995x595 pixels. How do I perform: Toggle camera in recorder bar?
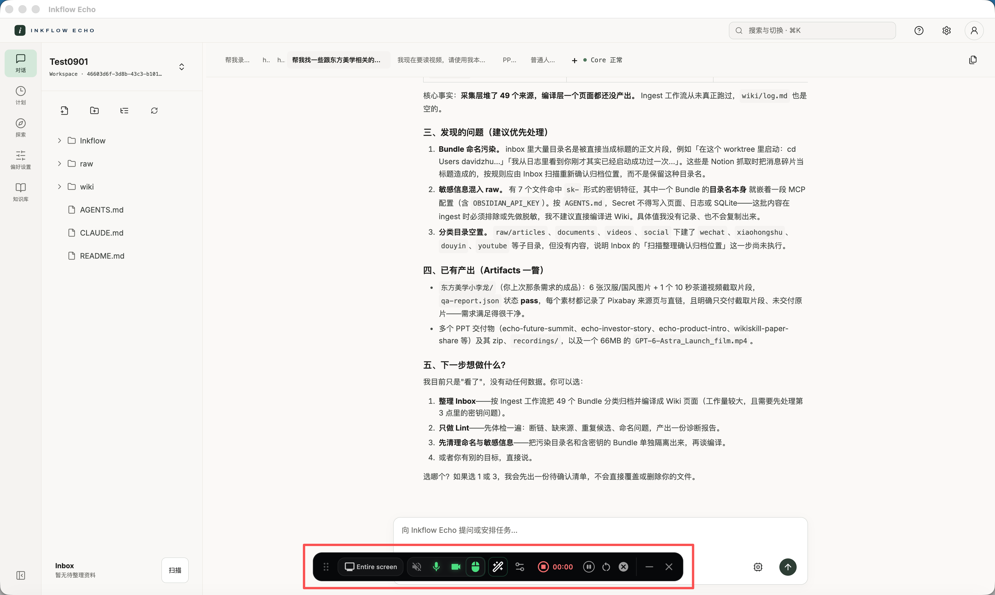pyautogui.click(x=456, y=567)
